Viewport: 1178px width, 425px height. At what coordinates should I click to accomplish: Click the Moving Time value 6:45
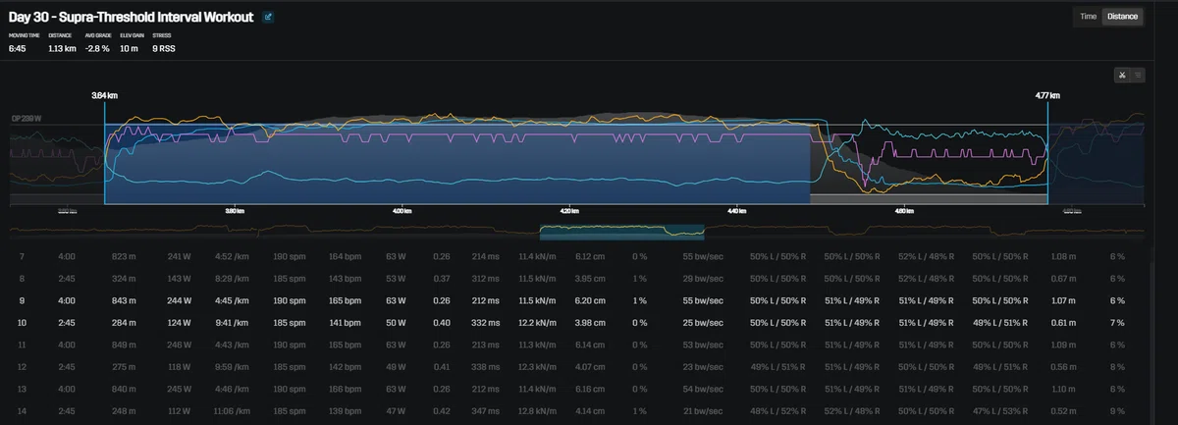17,47
